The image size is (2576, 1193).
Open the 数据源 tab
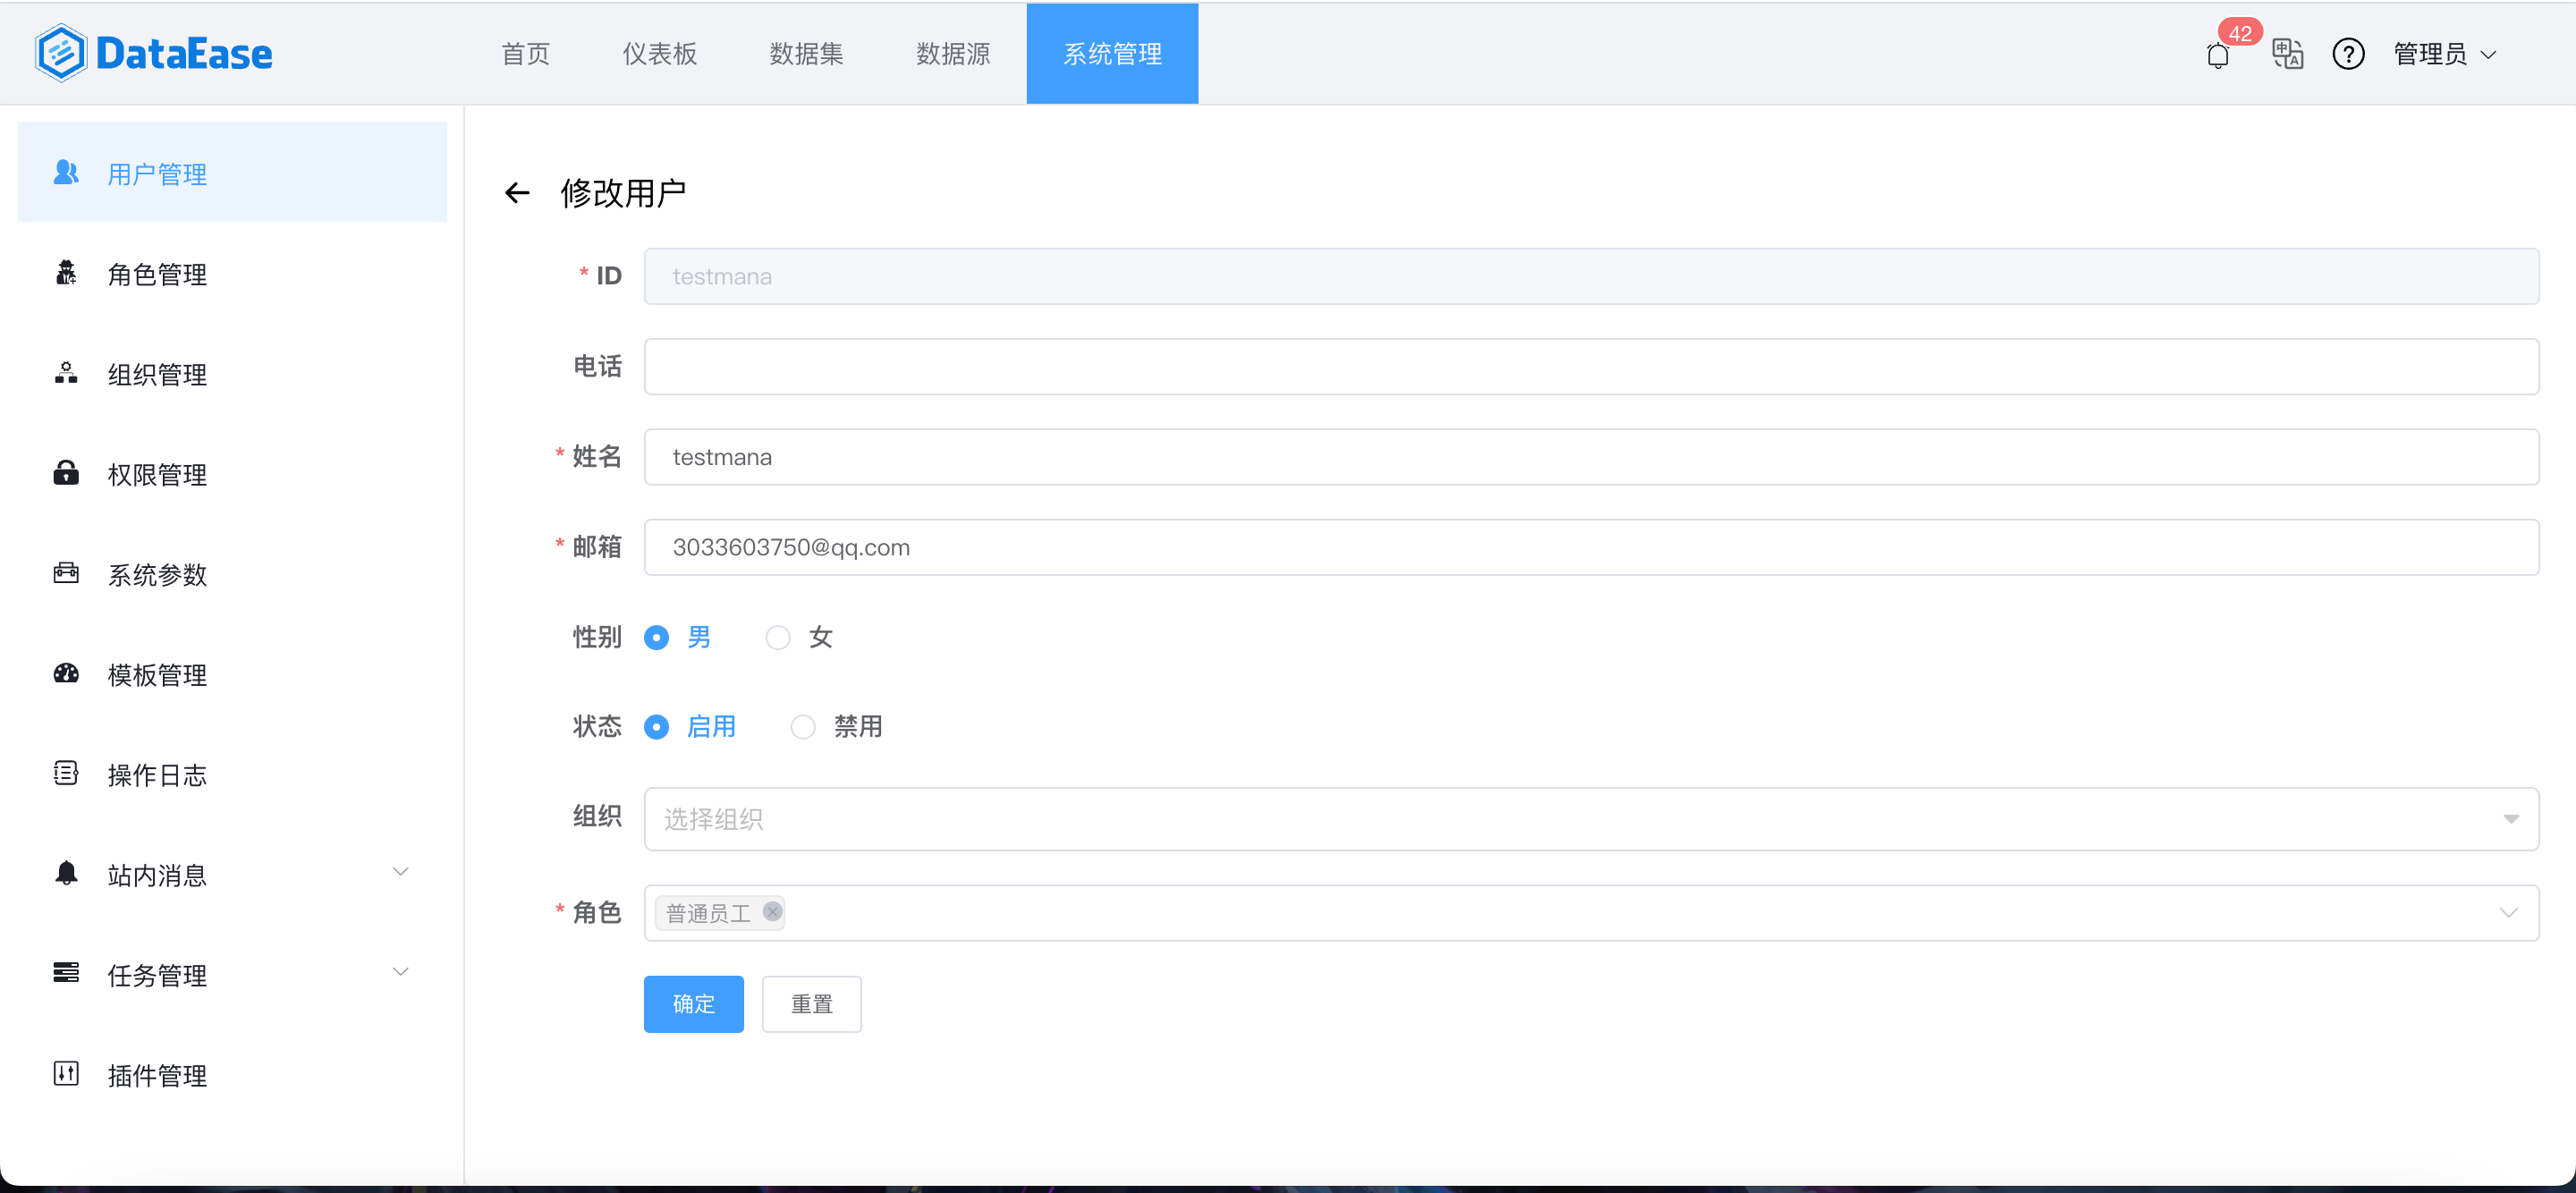click(953, 54)
